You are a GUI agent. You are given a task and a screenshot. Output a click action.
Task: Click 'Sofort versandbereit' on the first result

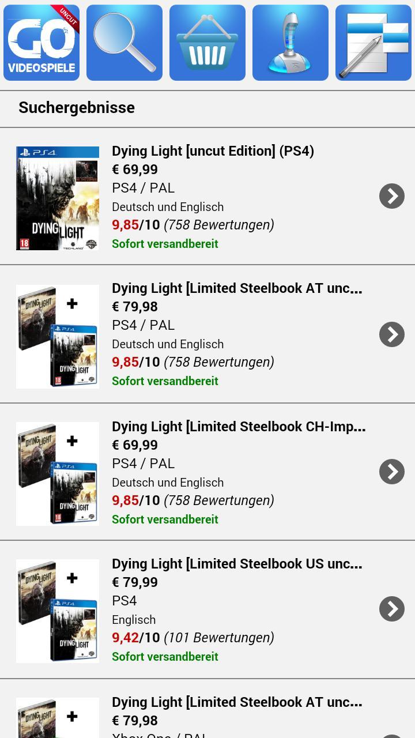(x=165, y=244)
